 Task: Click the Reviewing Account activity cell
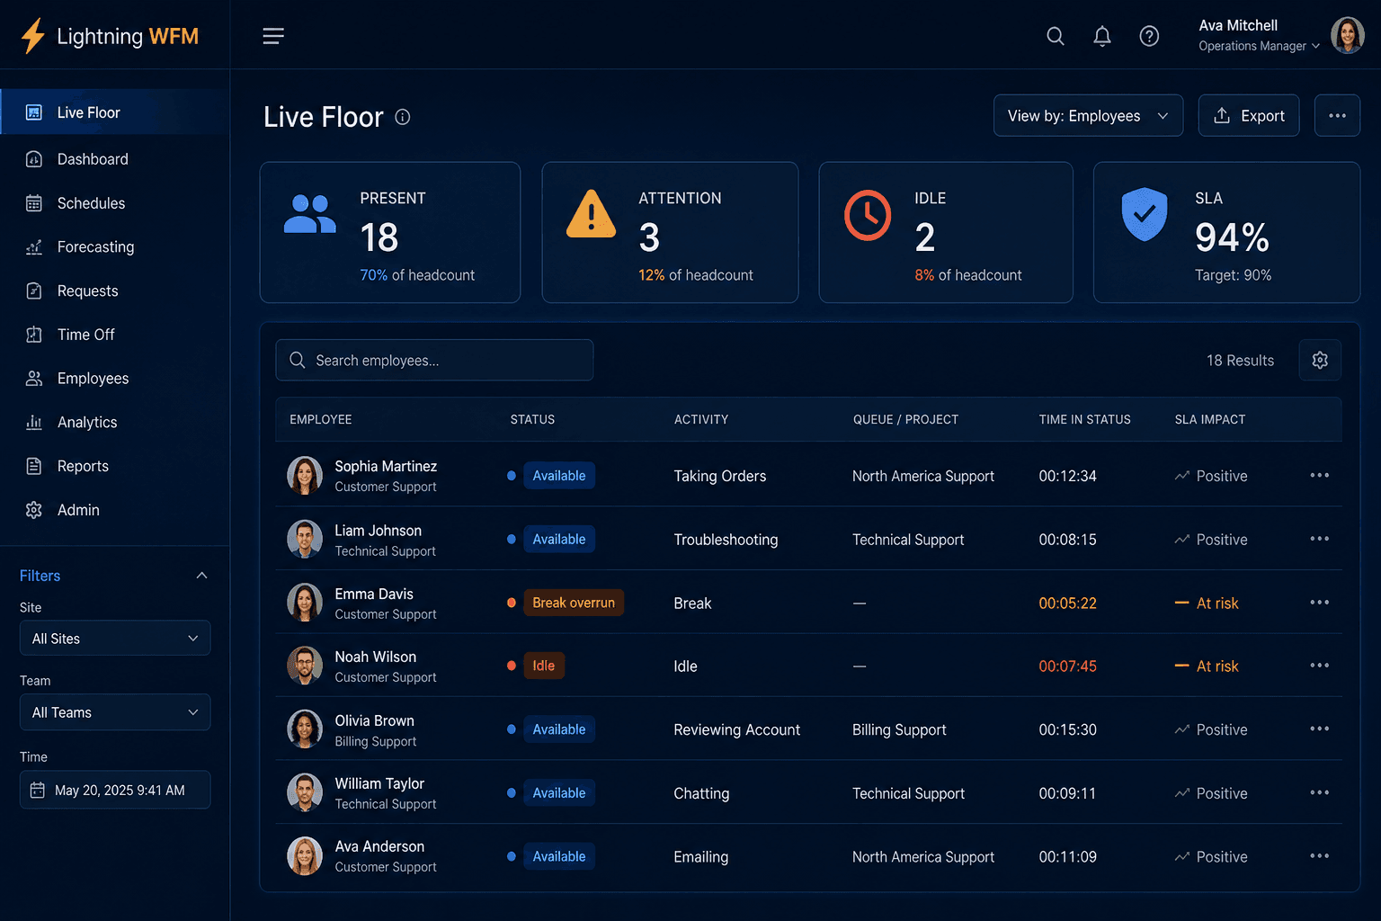pos(736,729)
